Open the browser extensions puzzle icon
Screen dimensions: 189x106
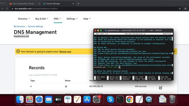coord(185,9)
